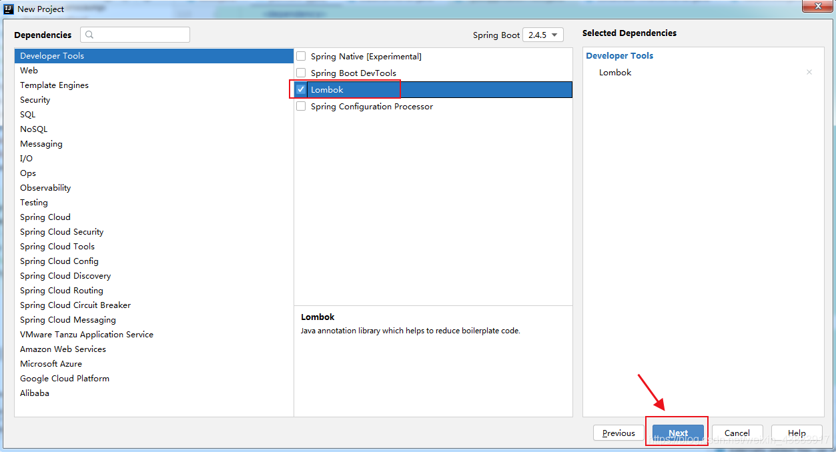Enable Spring Native [Experimental] checkbox
This screenshot has width=836, height=452.
click(x=301, y=56)
